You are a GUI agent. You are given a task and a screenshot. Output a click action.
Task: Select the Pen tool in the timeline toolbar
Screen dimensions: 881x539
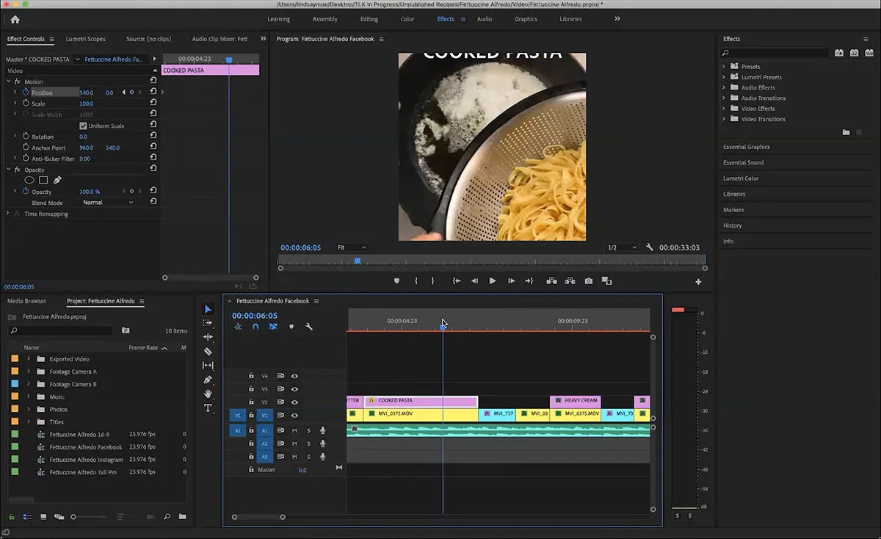click(208, 380)
